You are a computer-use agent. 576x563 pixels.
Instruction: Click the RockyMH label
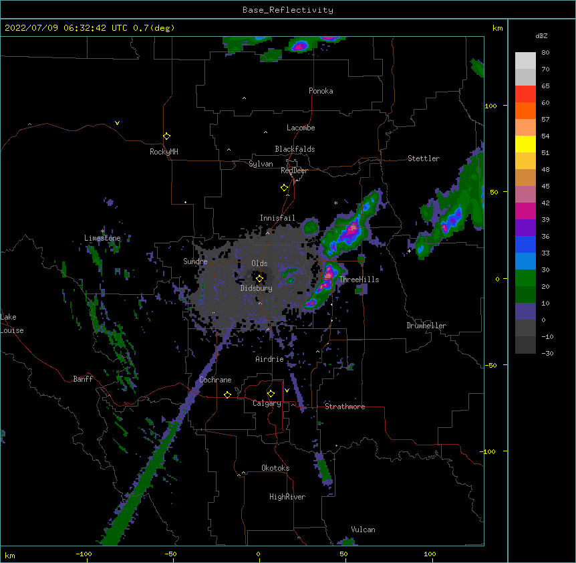coord(164,152)
